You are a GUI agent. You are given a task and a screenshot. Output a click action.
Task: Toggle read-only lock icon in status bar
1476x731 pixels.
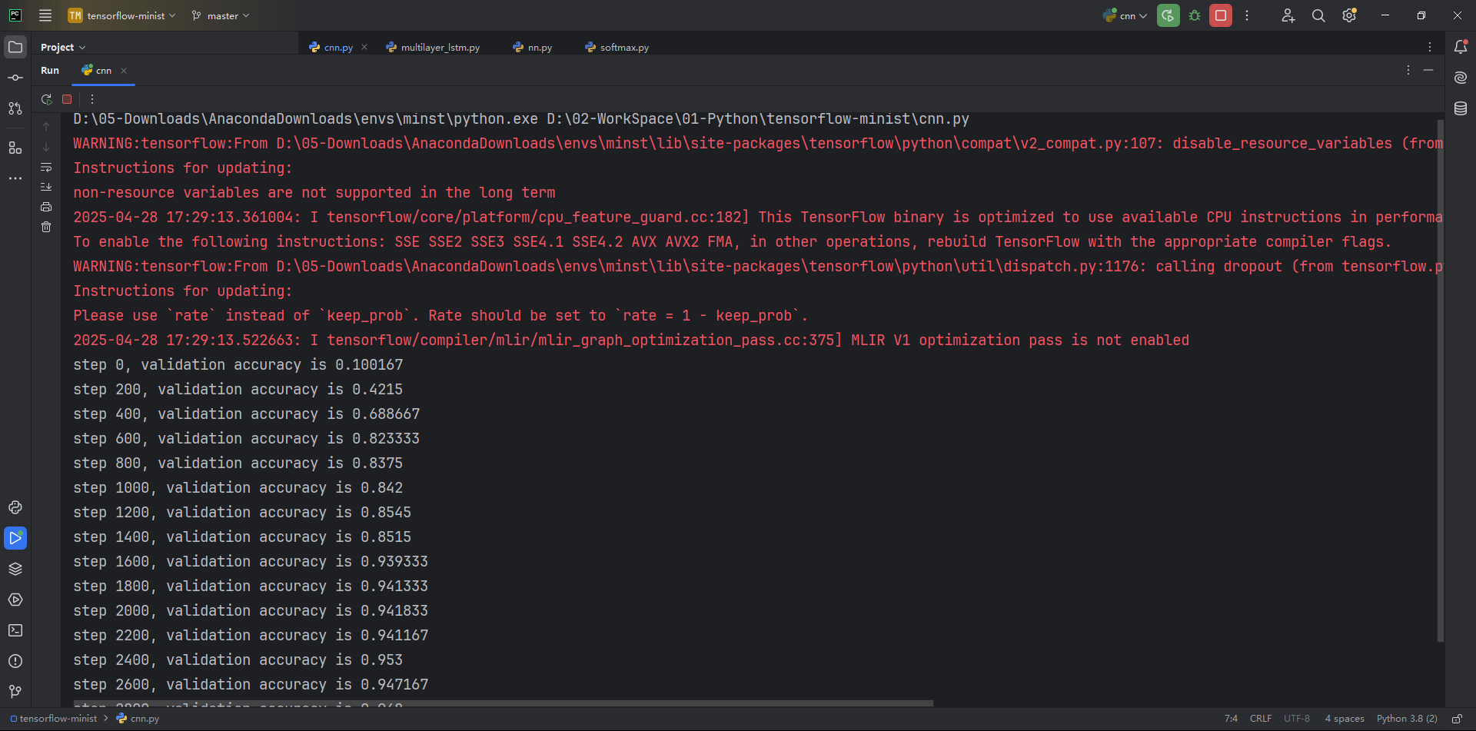tap(1457, 719)
